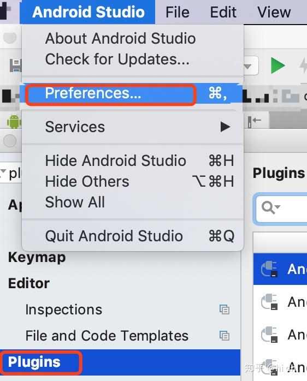This screenshot has width=307, height=381.
Task: Click the green Android robot icon
Action: coord(14,122)
